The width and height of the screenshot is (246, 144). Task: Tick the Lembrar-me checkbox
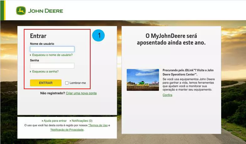coord(67,83)
